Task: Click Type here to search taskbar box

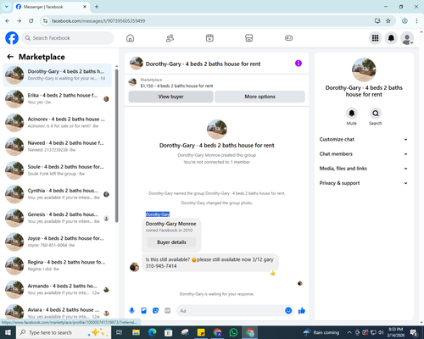Action: click(x=64, y=332)
